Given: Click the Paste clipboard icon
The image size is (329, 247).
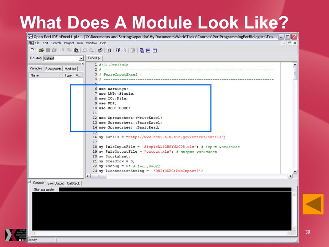Looking at the screenshot, I should [76, 50].
